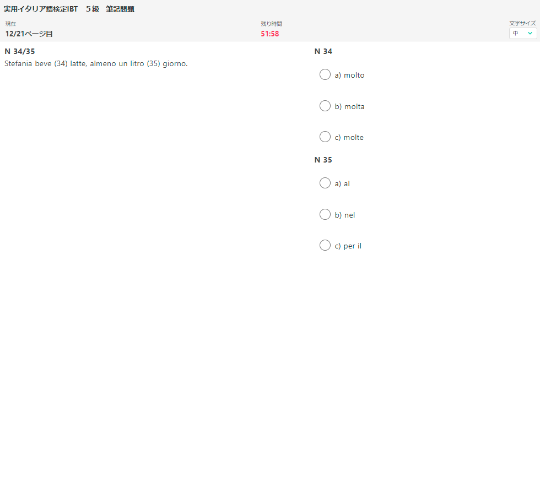Open the 文字サイズ font size dropdown
540x487 pixels.
tap(523, 34)
